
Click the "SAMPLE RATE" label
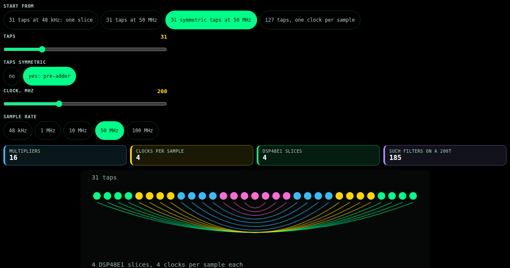point(20,117)
